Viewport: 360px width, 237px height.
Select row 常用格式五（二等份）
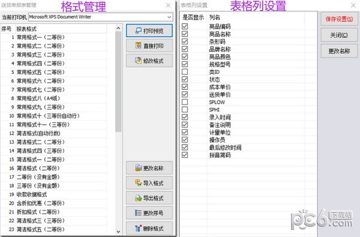(53, 72)
